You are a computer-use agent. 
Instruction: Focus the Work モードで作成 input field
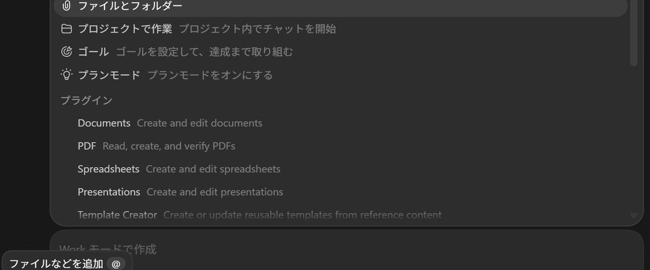coord(347,249)
